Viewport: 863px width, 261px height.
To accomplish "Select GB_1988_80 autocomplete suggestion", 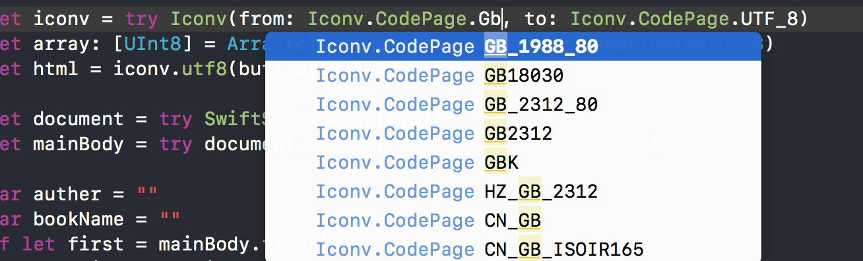I will (513, 46).
